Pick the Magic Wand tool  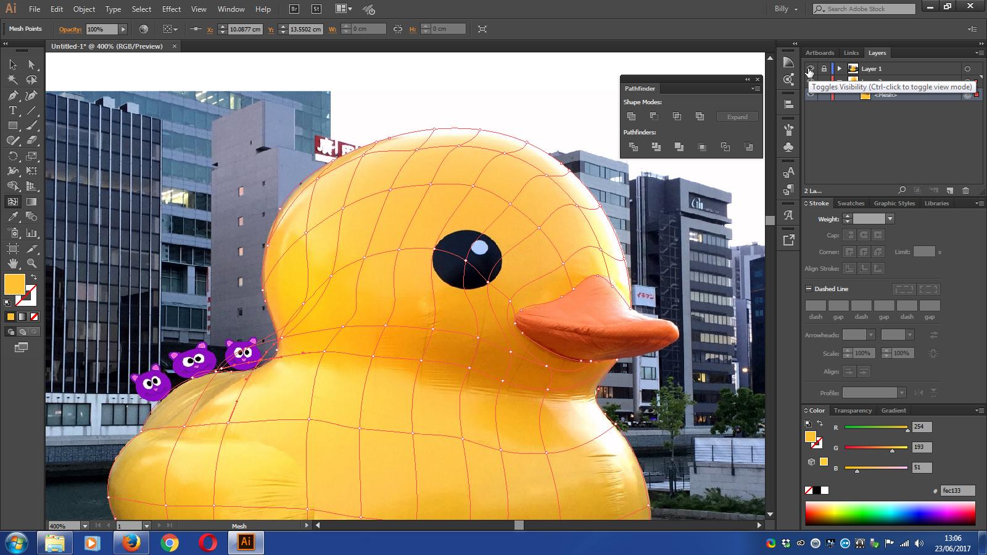(13, 80)
